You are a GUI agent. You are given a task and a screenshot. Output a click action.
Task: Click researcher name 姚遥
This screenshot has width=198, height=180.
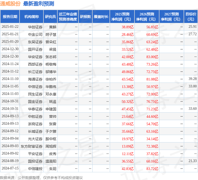(53, 102)
